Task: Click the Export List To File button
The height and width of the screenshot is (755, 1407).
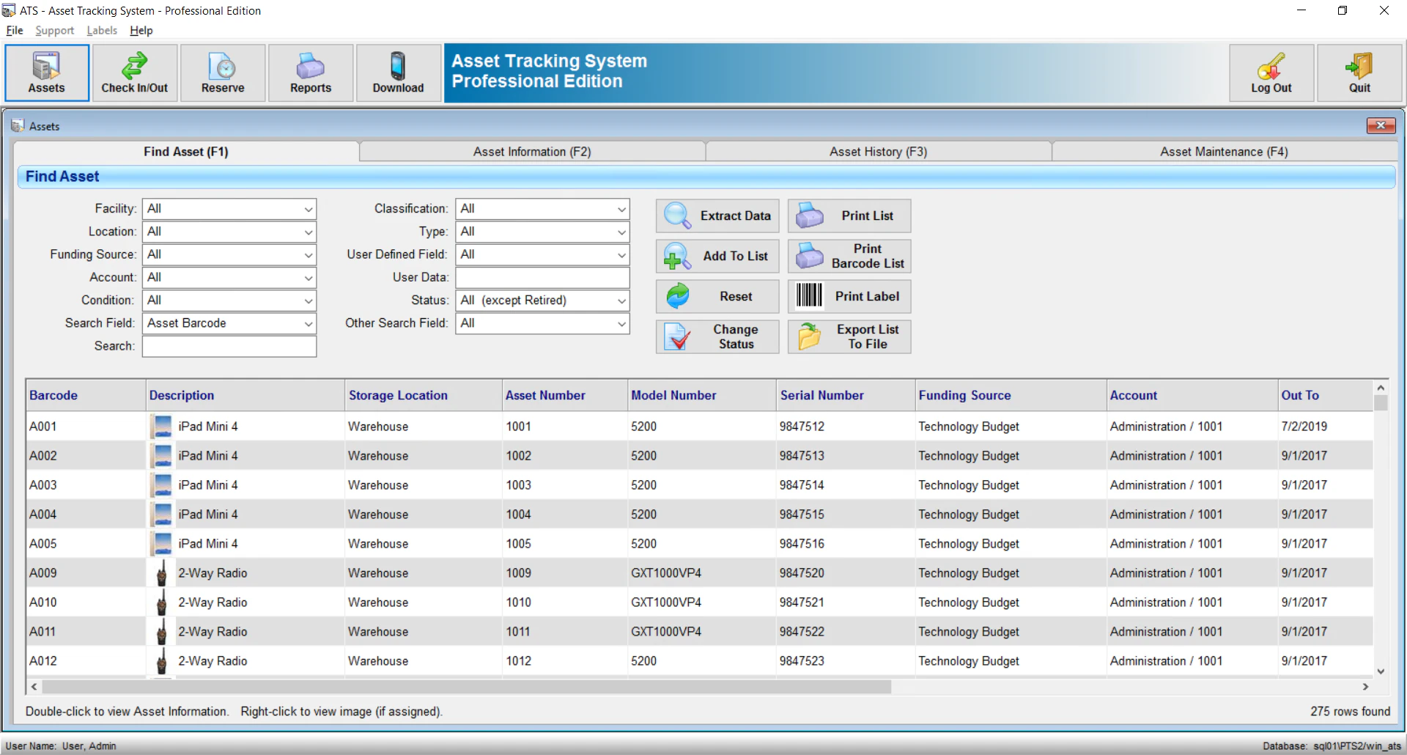Action: (x=849, y=336)
